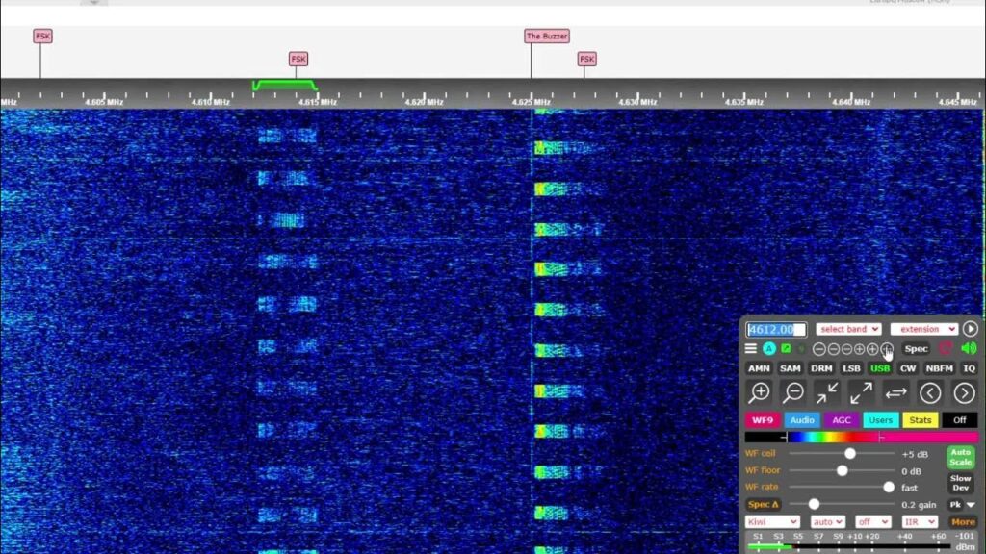Open the extension dropdown
The image size is (986, 554).
[x=923, y=329]
